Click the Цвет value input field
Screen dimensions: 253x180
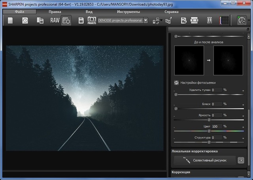tap(217, 126)
